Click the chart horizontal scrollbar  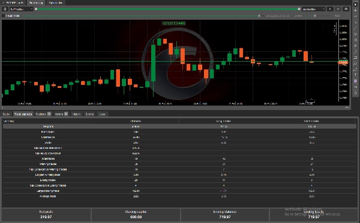(176, 107)
